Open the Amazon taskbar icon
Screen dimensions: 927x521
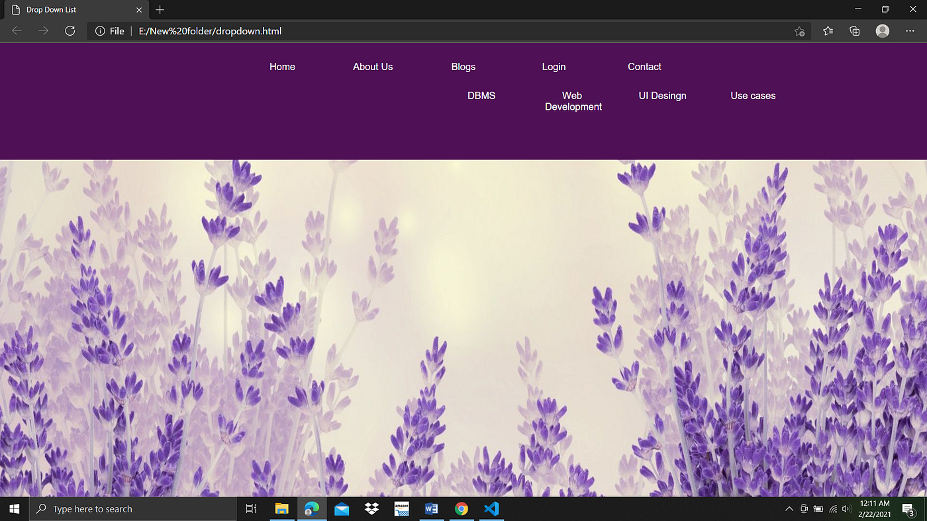tap(402, 509)
